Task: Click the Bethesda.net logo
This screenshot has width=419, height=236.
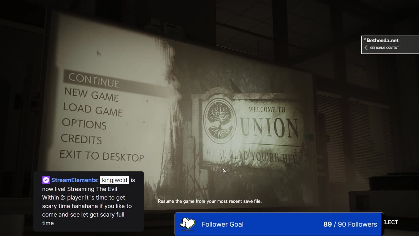Action: pyautogui.click(x=382, y=40)
